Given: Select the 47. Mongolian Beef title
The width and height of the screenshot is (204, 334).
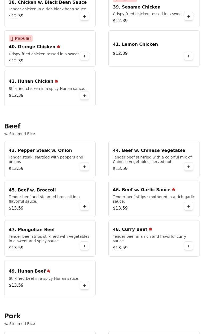Looking at the screenshot, I should 32,230.
